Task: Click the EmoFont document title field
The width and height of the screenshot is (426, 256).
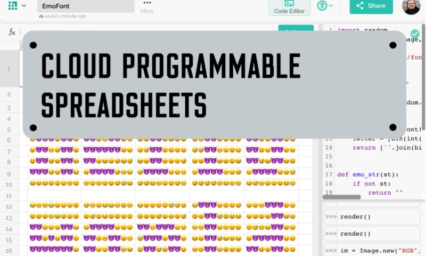Action: pos(85,6)
